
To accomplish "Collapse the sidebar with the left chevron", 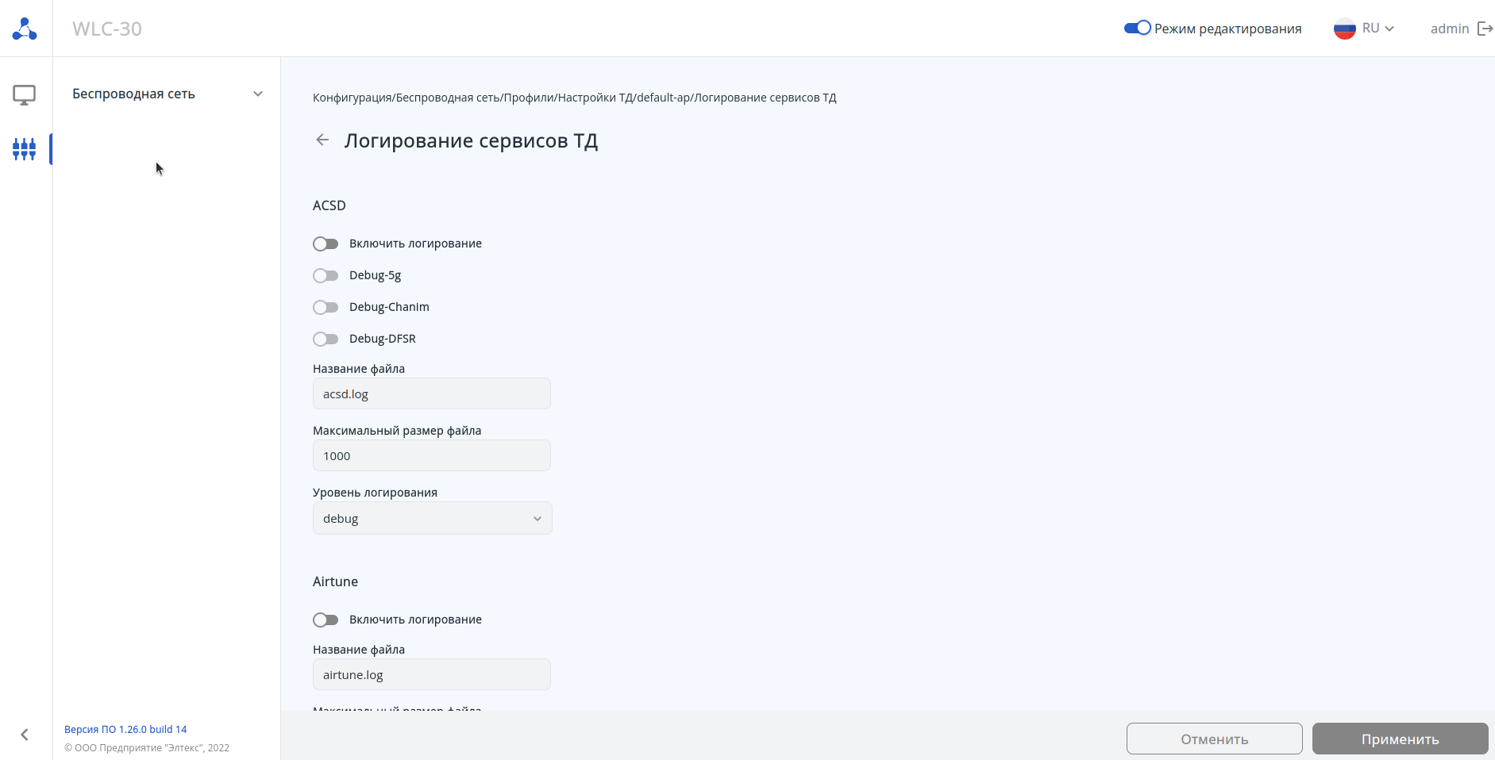I will [25, 735].
